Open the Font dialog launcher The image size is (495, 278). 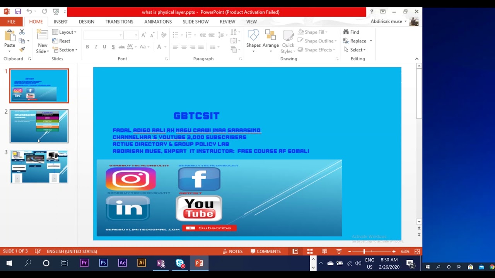pyautogui.click(x=167, y=59)
